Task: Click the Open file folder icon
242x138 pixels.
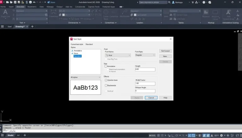Action: pyautogui.click(x=11, y=2)
